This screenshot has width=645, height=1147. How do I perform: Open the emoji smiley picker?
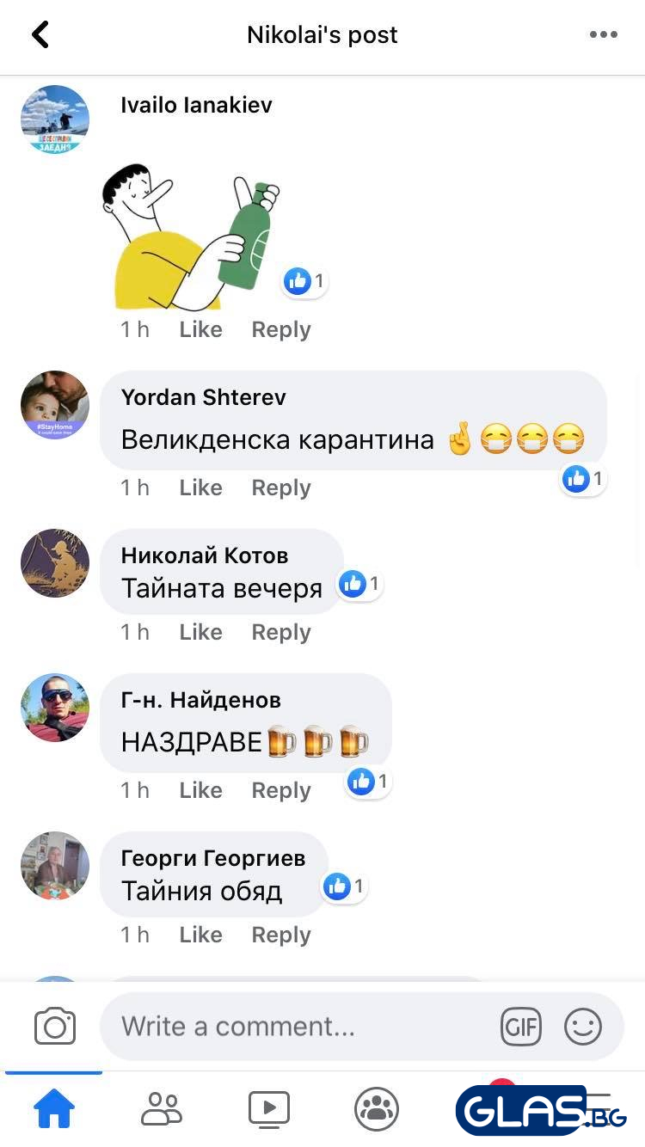582,1027
